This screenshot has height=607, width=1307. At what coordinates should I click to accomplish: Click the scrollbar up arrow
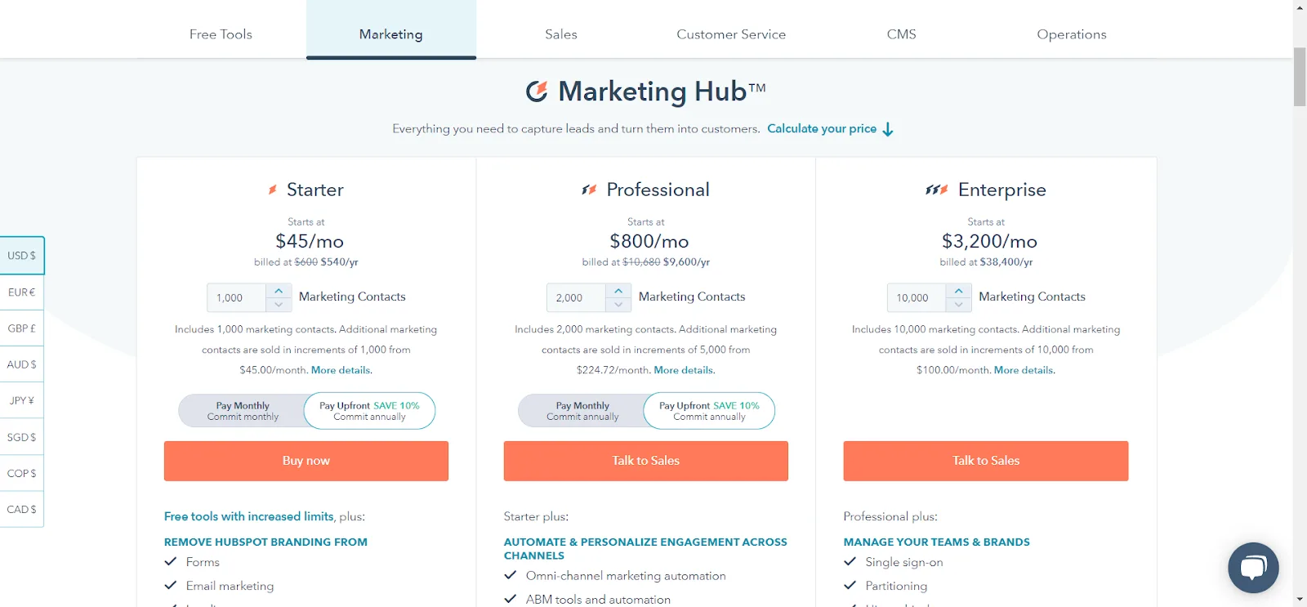coord(1300,7)
